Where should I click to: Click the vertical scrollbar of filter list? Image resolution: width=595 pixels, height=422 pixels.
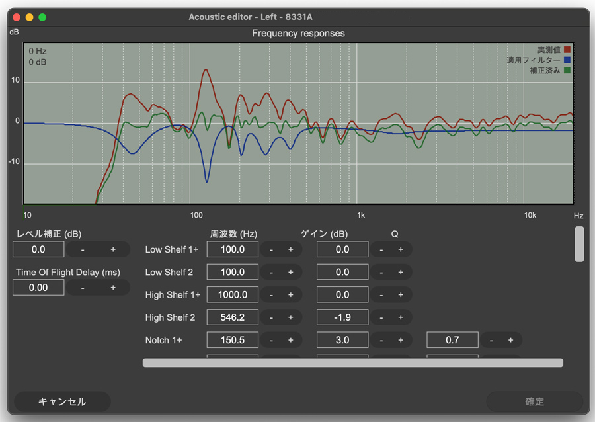pyautogui.click(x=579, y=244)
